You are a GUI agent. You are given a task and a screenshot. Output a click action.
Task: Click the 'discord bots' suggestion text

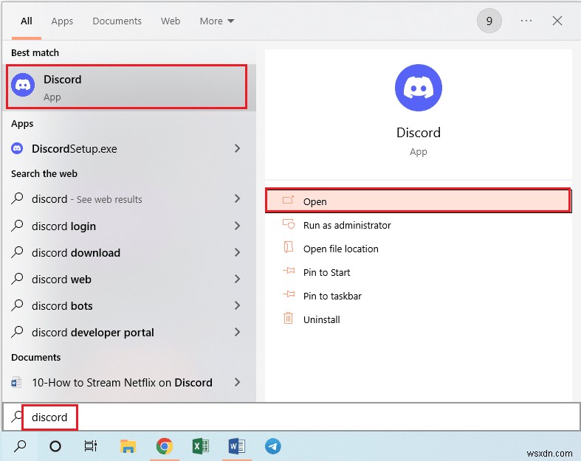pos(62,306)
